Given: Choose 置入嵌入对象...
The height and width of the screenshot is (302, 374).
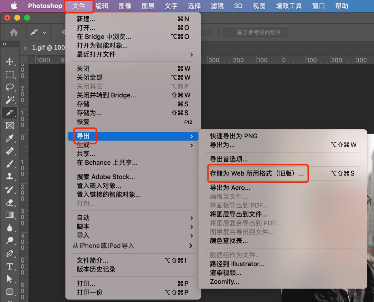Looking at the screenshot, I should (133, 186).
